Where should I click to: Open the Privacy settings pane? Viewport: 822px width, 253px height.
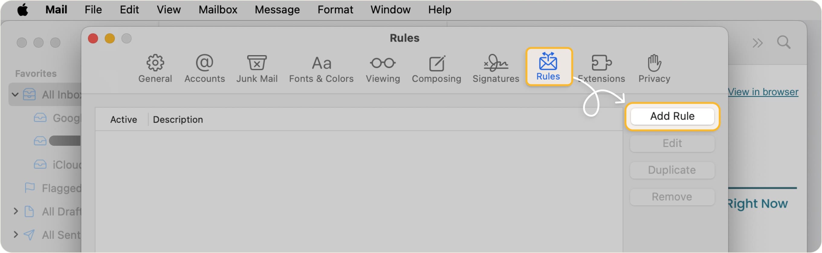[653, 67]
